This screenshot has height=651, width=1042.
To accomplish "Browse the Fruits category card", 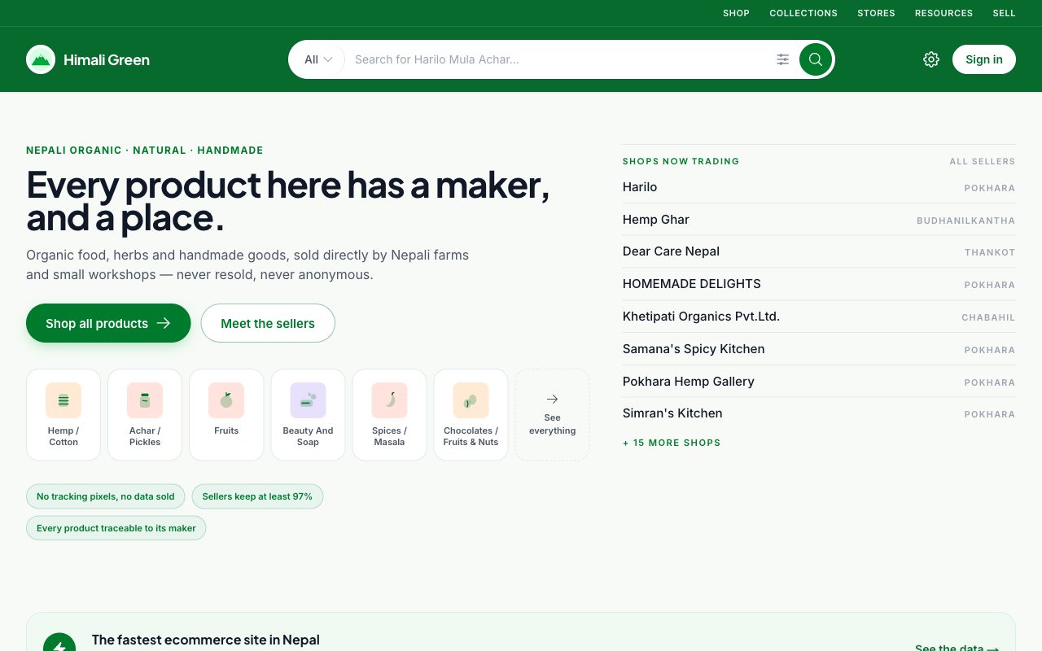I will tap(226, 415).
